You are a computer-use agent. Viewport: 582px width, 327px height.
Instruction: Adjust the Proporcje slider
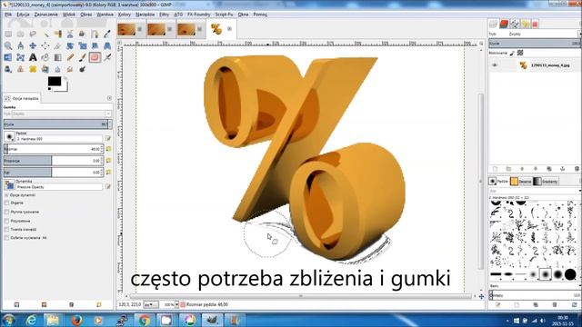(54, 161)
